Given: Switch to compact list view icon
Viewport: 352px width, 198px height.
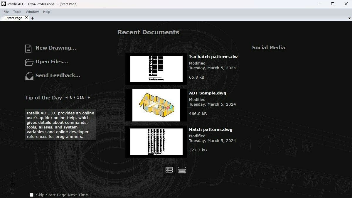Looking at the screenshot, I should (182, 170).
